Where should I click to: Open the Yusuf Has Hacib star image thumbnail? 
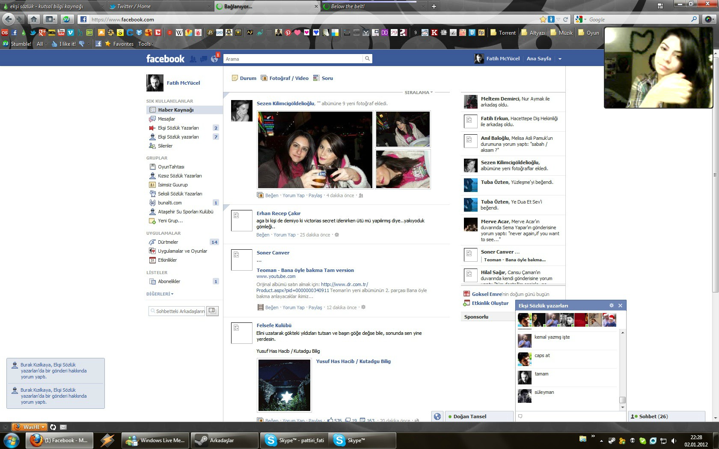point(285,385)
